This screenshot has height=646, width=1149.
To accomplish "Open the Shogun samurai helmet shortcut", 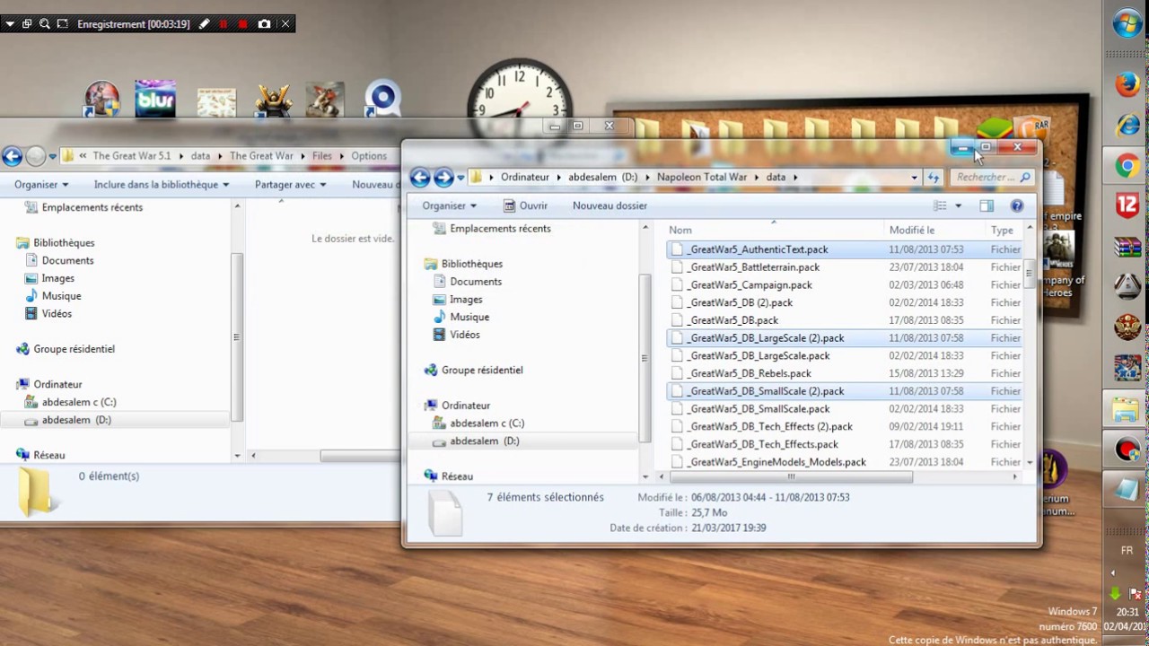I will pos(273,100).
